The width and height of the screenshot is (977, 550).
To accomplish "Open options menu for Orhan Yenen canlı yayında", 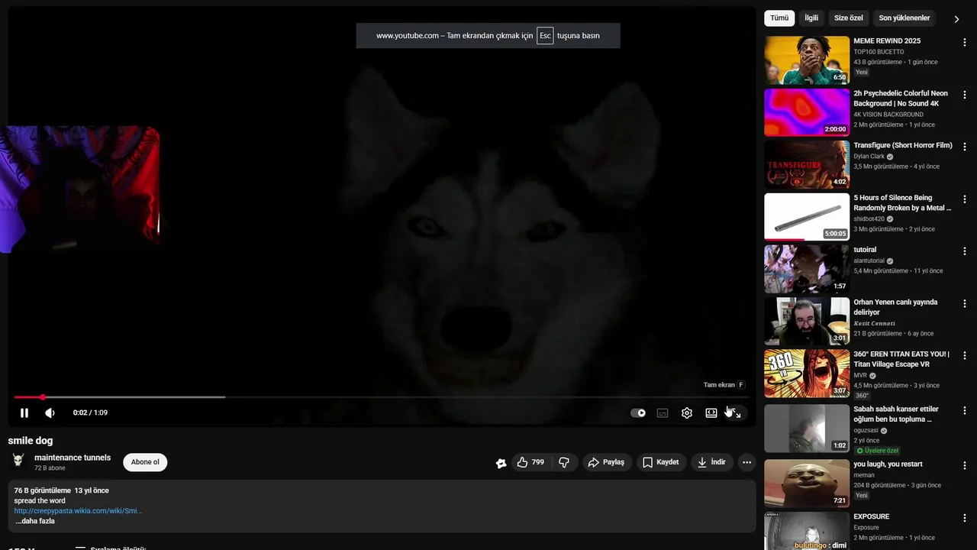I will [x=965, y=303].
